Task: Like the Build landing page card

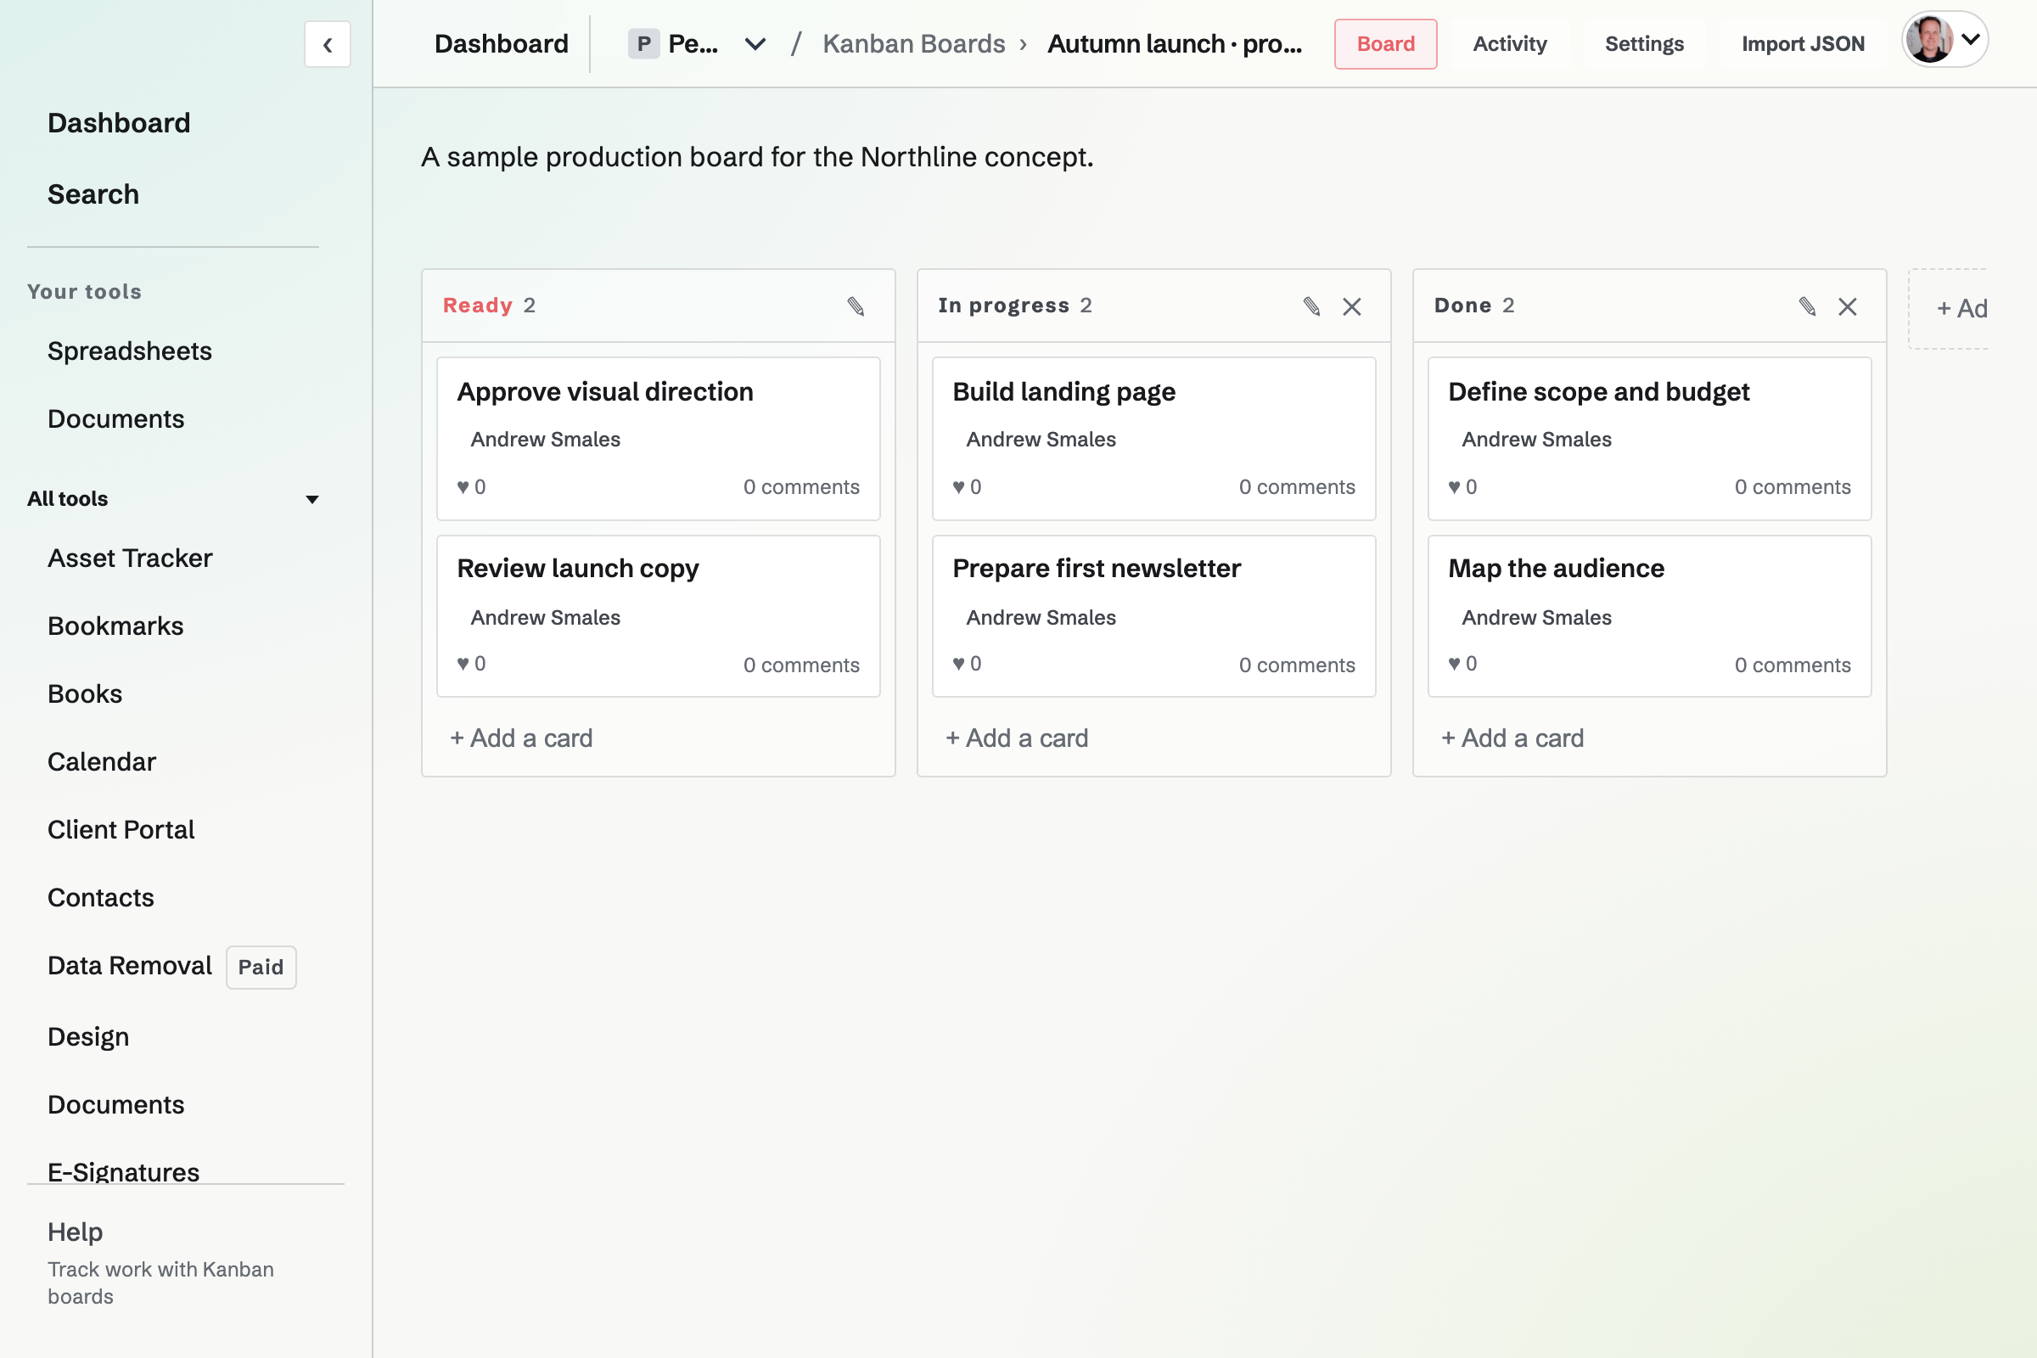Action: 967,486
